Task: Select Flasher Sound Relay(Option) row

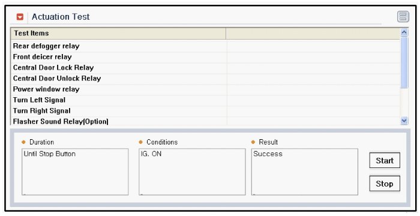Action: point(205,121)
